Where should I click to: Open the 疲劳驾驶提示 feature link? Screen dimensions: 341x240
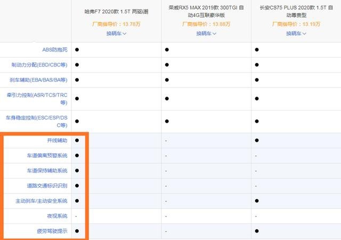52,231
